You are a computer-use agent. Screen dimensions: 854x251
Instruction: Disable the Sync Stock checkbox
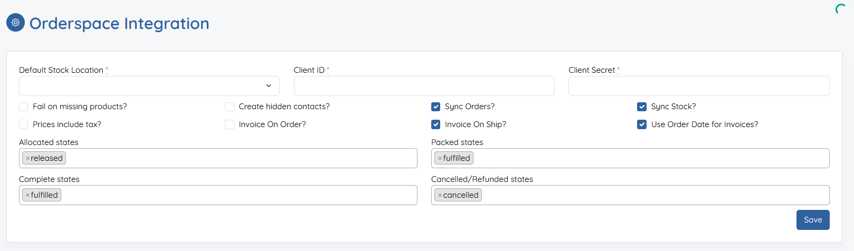pos(642,107)
